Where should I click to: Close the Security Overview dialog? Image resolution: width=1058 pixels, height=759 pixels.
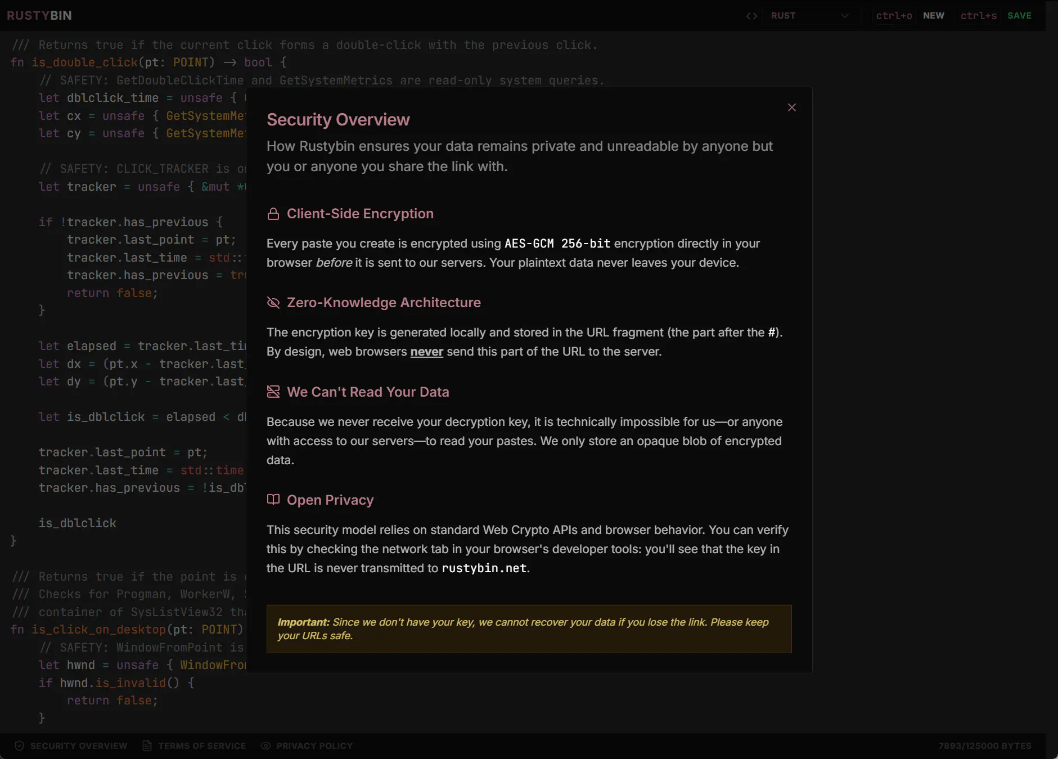point(791,107)
